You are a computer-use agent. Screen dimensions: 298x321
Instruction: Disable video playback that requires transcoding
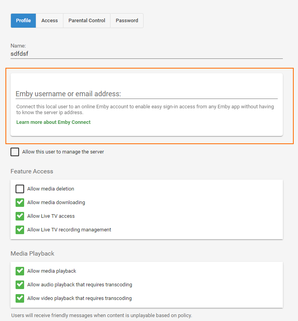click(x=20, y=298)
